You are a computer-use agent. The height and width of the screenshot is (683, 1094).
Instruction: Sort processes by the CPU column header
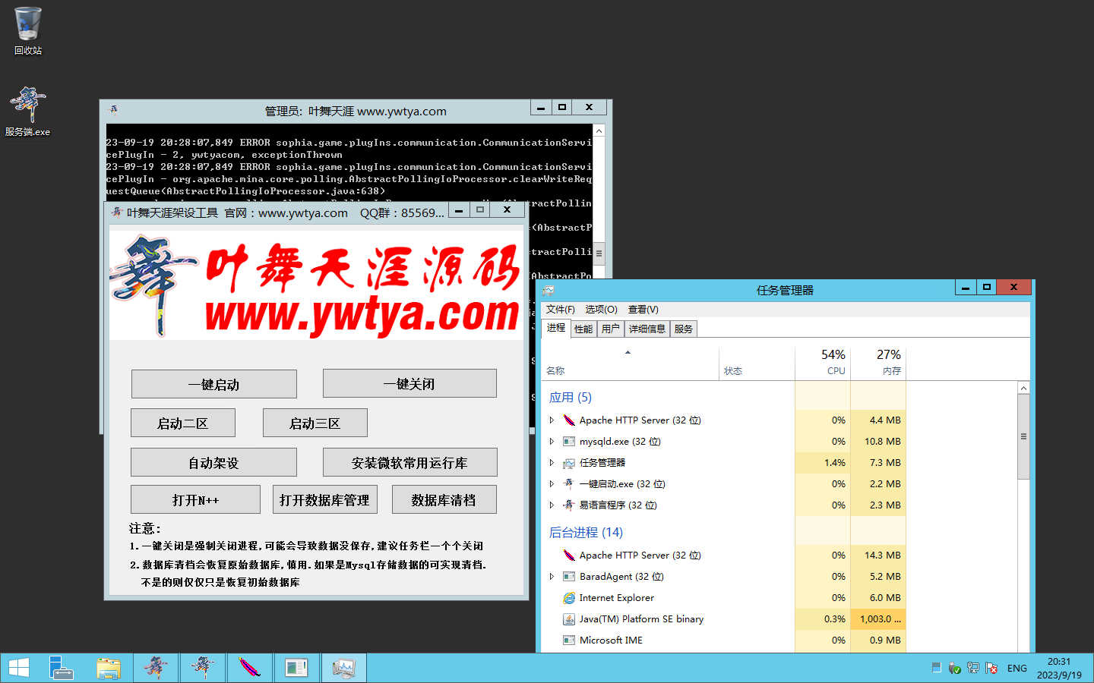point(823,362)
